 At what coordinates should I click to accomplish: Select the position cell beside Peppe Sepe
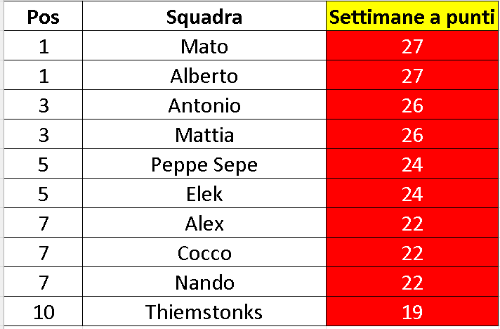click(42, 164)
